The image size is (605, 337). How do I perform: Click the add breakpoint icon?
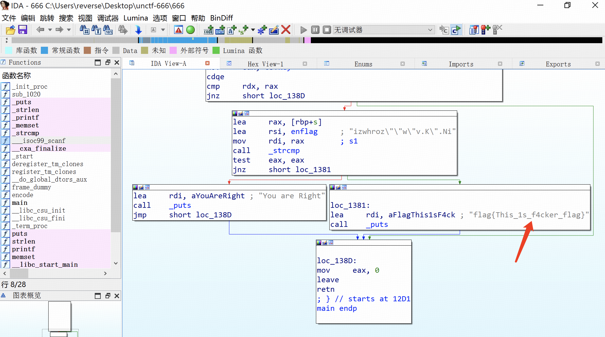tap(485, 30)
